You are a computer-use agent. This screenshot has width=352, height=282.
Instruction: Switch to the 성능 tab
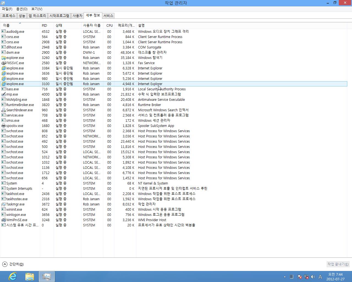(x=22, y=16)
